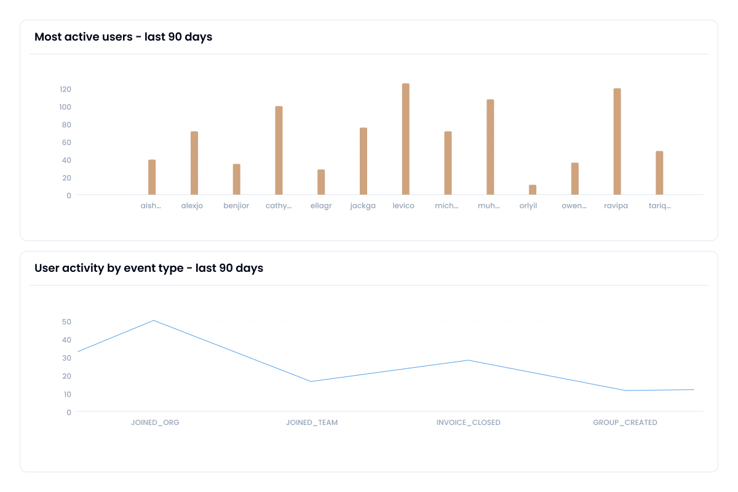Click the orlyil bar, the shortest one
This screenshot has height=492, width=738.
tap(533, 189)
